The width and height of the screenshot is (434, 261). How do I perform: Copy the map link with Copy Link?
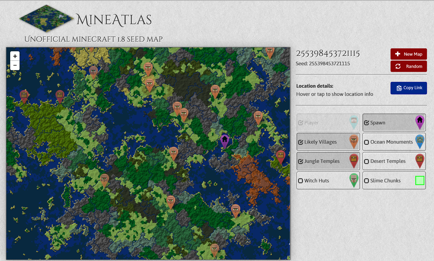[x=409, y=88]
